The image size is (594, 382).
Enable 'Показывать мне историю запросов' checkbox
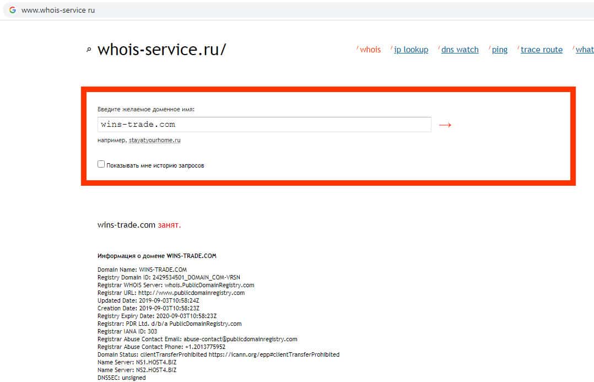click(101, 164)
